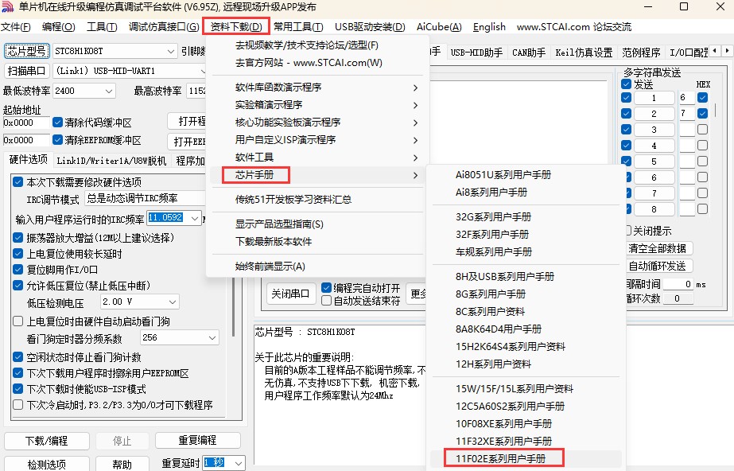Expand 软件工具 submenu
This screenshot has height=471, width=734.
pos(317,158)
